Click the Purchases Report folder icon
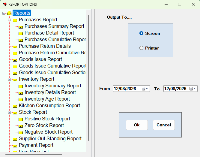Viewport: 200px width, 157px height. (15, 20)
